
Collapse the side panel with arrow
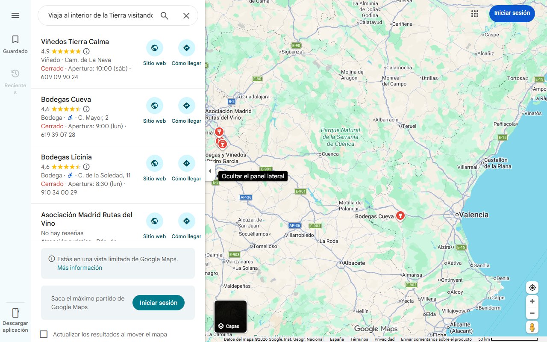pos(210,171)
